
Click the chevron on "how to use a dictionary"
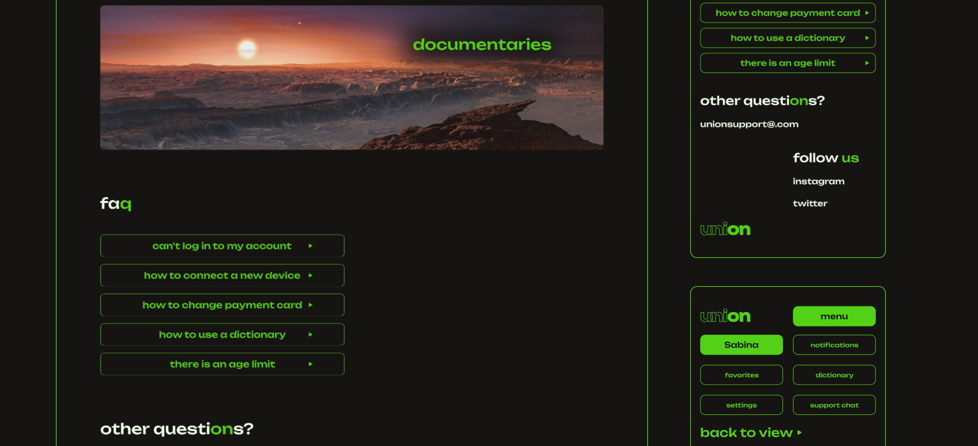(311, 334)
